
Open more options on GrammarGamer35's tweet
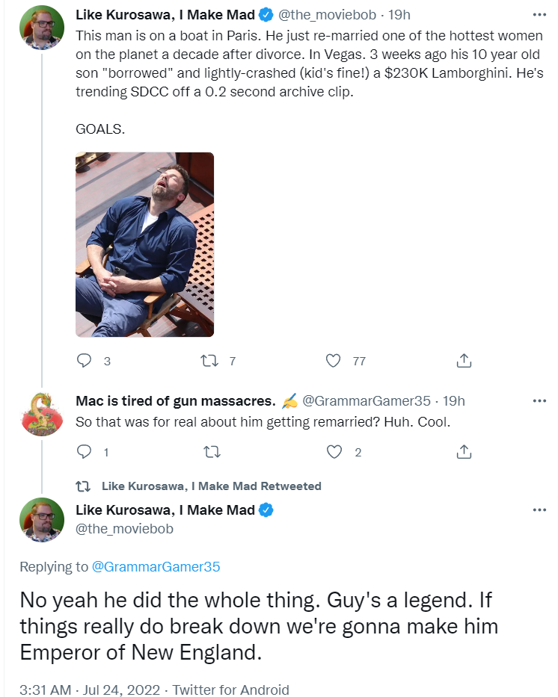(539, 400)
